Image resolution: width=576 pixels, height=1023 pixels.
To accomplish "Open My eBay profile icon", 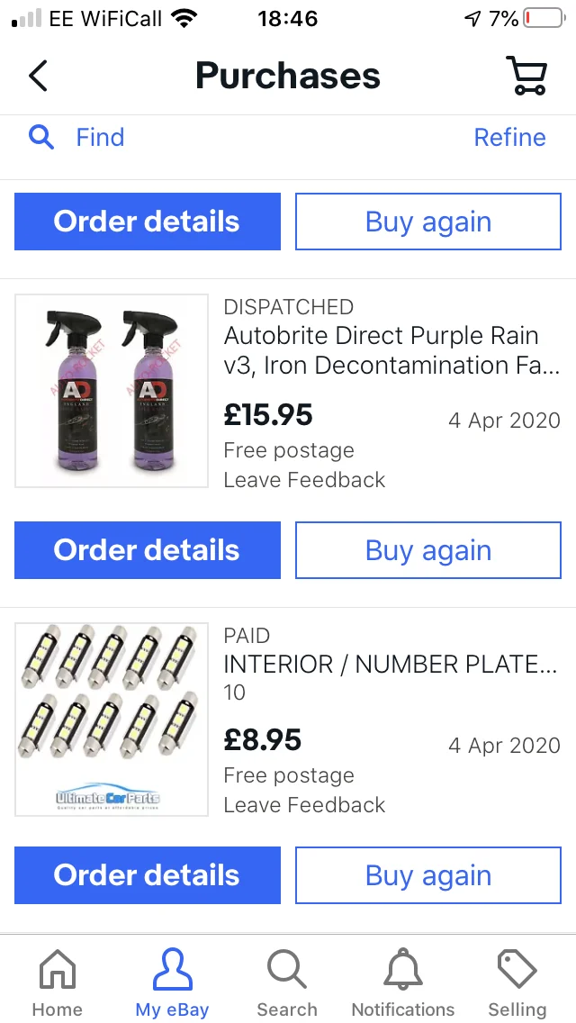I will pos(172,971).
